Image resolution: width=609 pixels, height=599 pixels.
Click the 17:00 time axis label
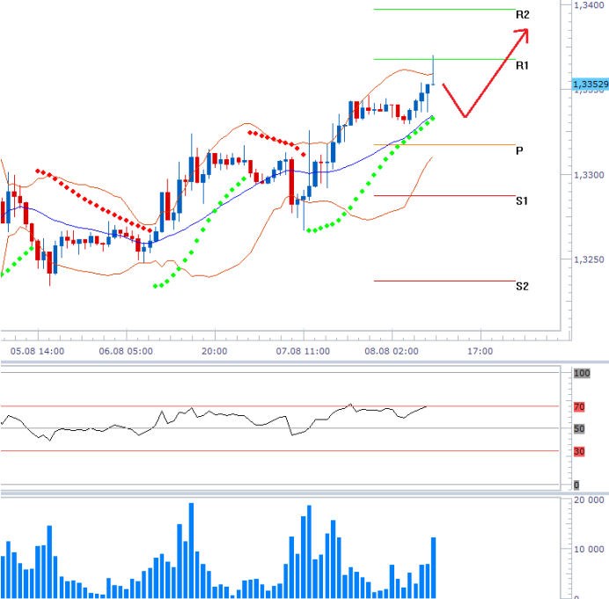pos(480,351)
